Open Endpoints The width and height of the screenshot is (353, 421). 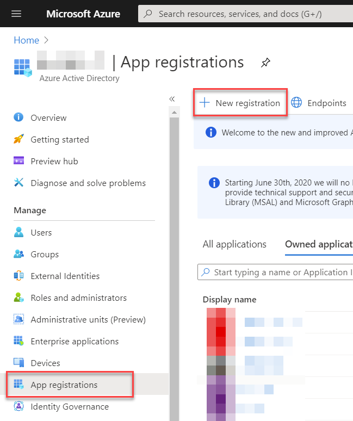point(319,103)
